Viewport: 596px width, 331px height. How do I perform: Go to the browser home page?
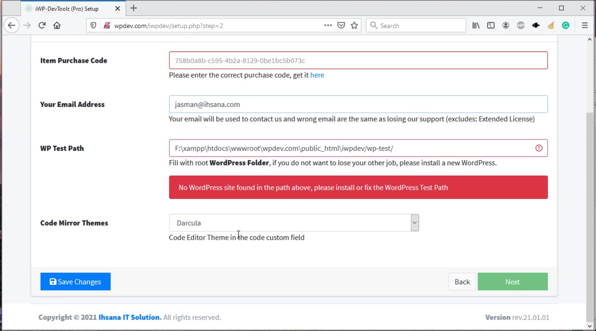[x=57, y=26]
